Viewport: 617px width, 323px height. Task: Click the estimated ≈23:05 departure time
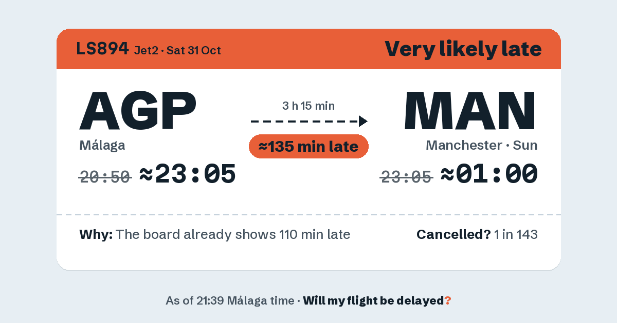[188, 174]
